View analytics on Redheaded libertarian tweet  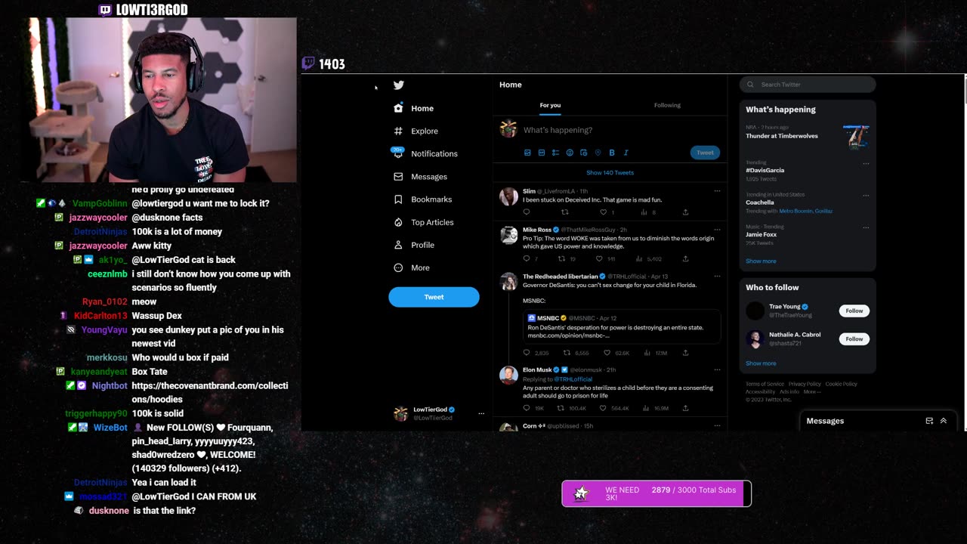click(647, 353)
